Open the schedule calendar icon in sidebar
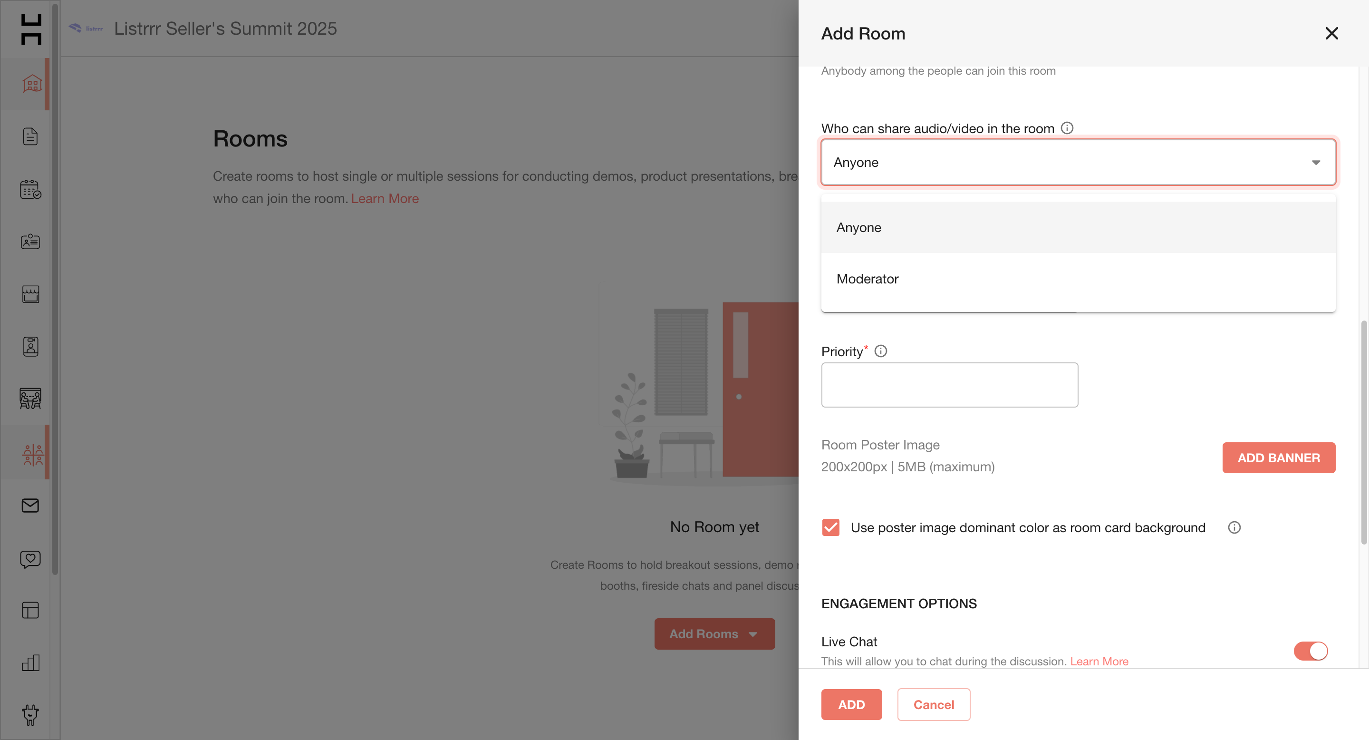Screen dimensions: 1369x740 30,189
